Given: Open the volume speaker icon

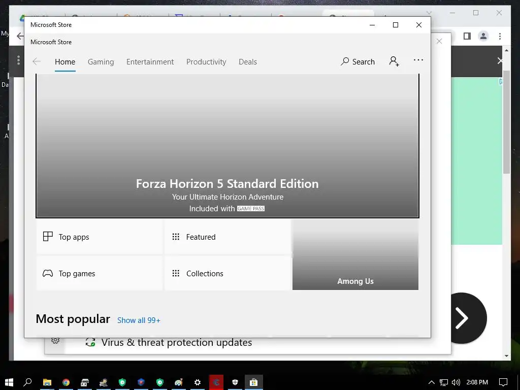Looking at the screenshot, I should 456,382.
